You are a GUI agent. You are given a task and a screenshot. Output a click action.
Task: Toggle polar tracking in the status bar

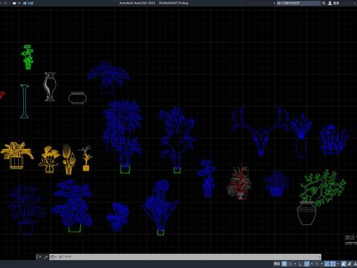point(306,264)
